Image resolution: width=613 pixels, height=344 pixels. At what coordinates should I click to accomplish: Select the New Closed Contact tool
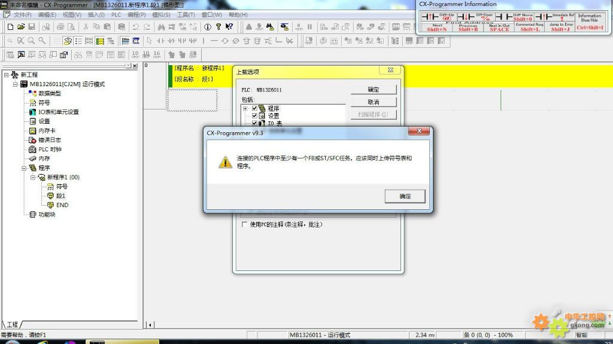(171, 41)
